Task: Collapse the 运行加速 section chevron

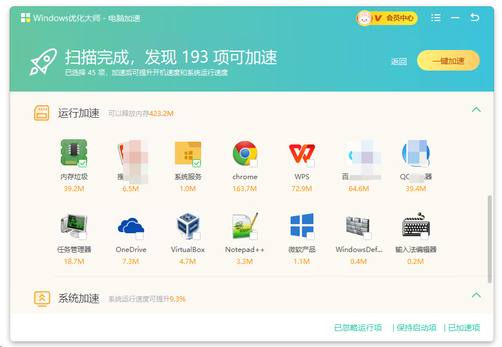Action: pos(476,110)
